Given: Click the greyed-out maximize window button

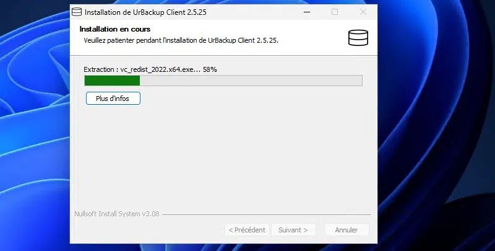Looking at the screenshot, I should coord(335,12).
